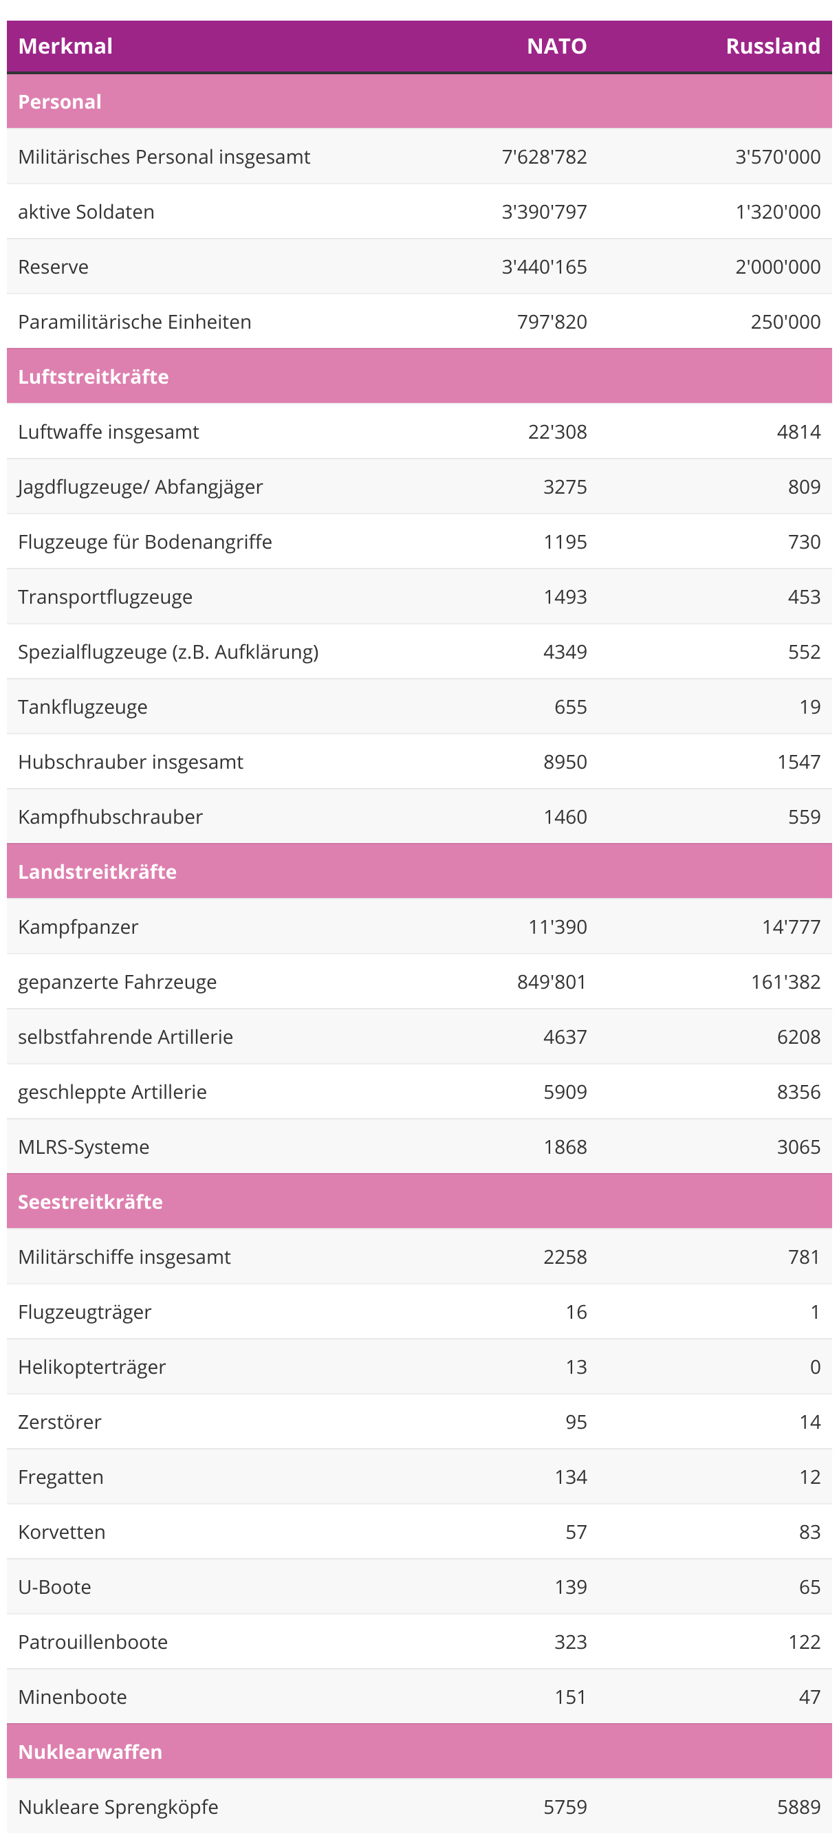Click the Merkmal column header
Image resolution: width=839 pixels, height=1840 pixels.
click(x=66, y=47)
